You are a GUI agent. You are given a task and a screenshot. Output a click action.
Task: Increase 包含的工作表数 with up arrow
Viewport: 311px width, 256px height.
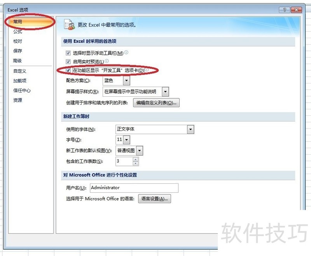pyautogui.click(x=136, y=160)
